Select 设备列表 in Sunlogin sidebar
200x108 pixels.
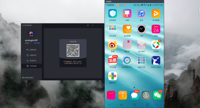point(31,55)
